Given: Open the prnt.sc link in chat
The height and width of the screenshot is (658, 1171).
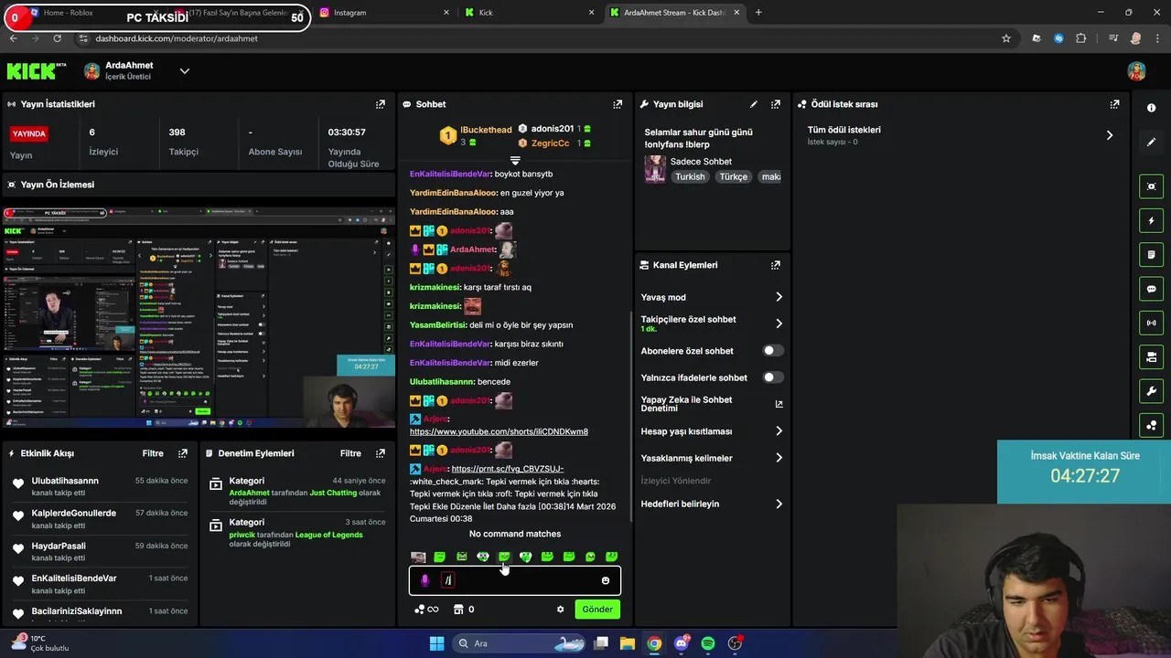Looking at the screenshot, I should coord(508,469).
